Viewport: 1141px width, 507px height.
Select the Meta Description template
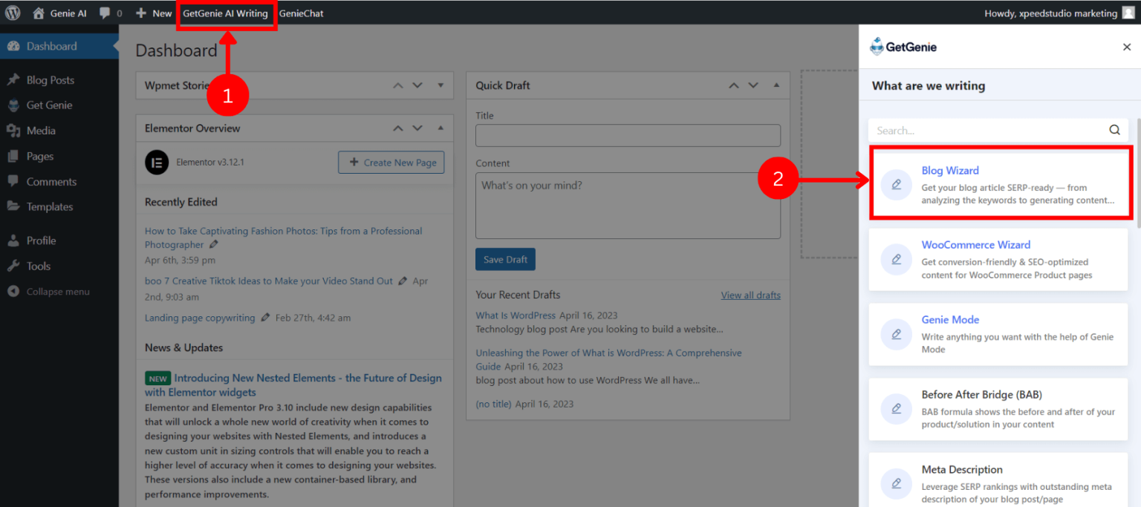coord(998,480)
